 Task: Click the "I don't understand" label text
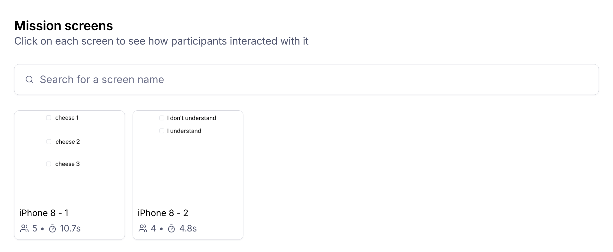pyautogui.click(x=192, y=118)
